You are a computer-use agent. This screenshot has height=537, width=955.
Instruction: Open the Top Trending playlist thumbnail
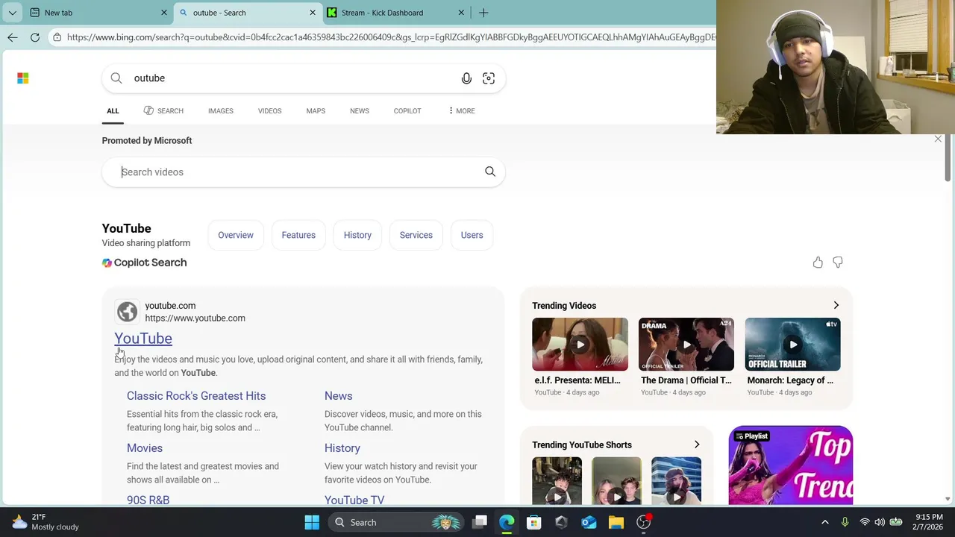(791, 465)
